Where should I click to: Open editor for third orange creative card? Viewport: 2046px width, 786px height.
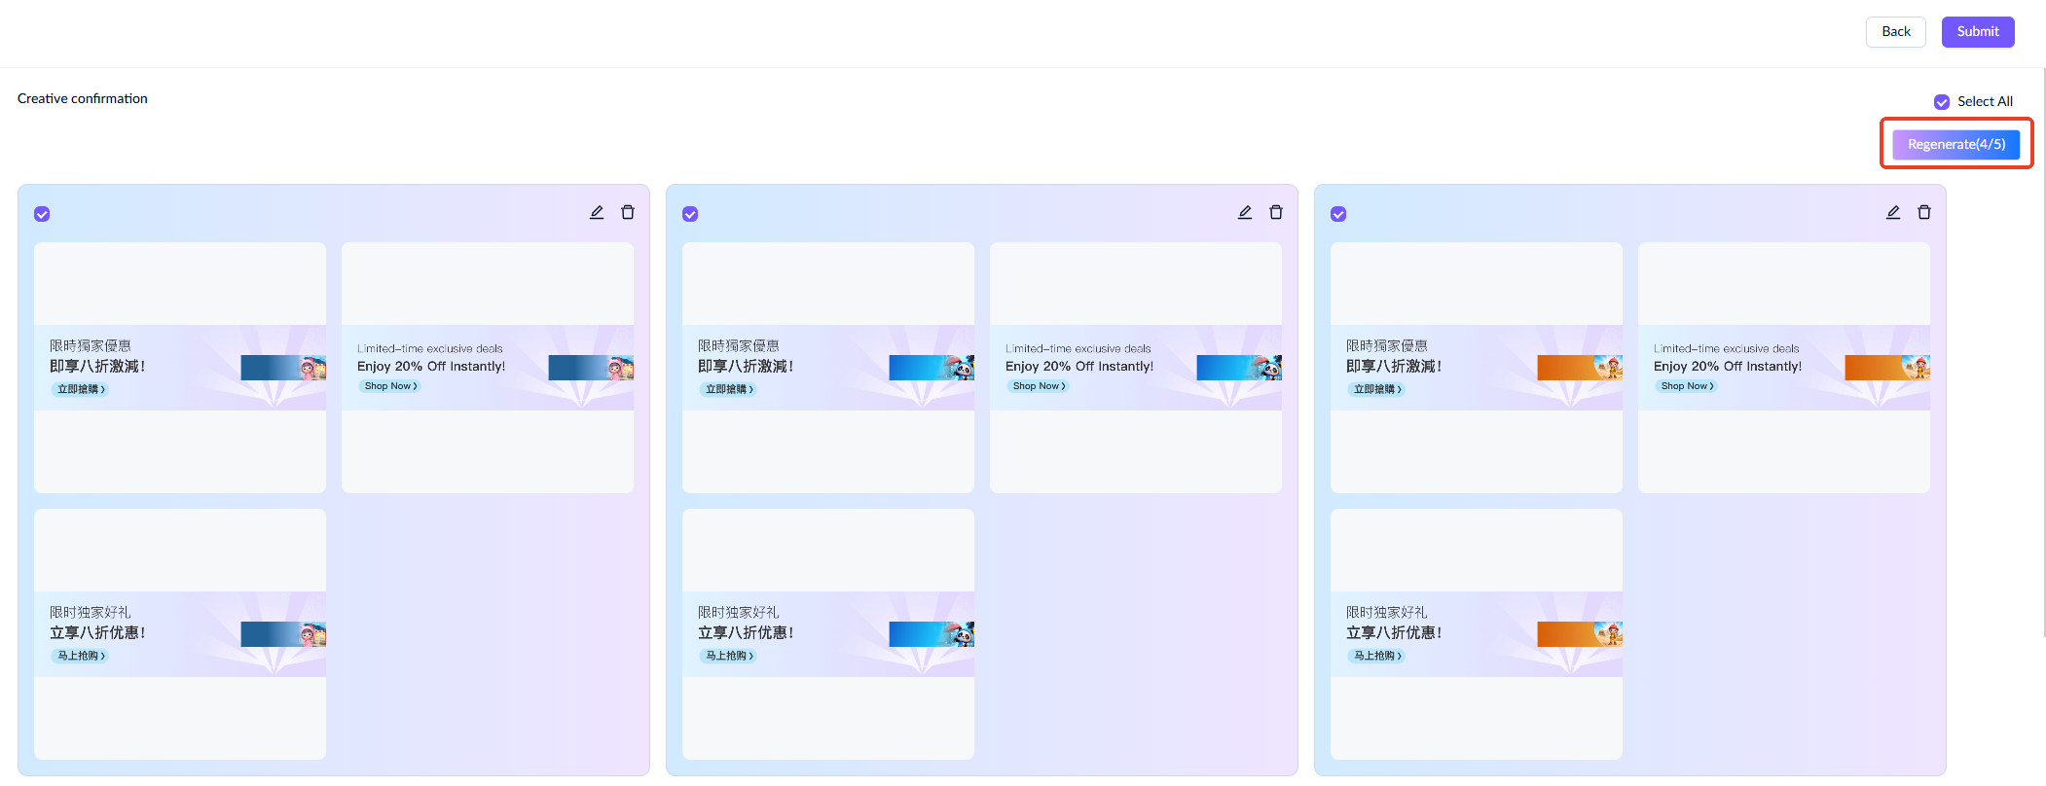point(1893,212)
